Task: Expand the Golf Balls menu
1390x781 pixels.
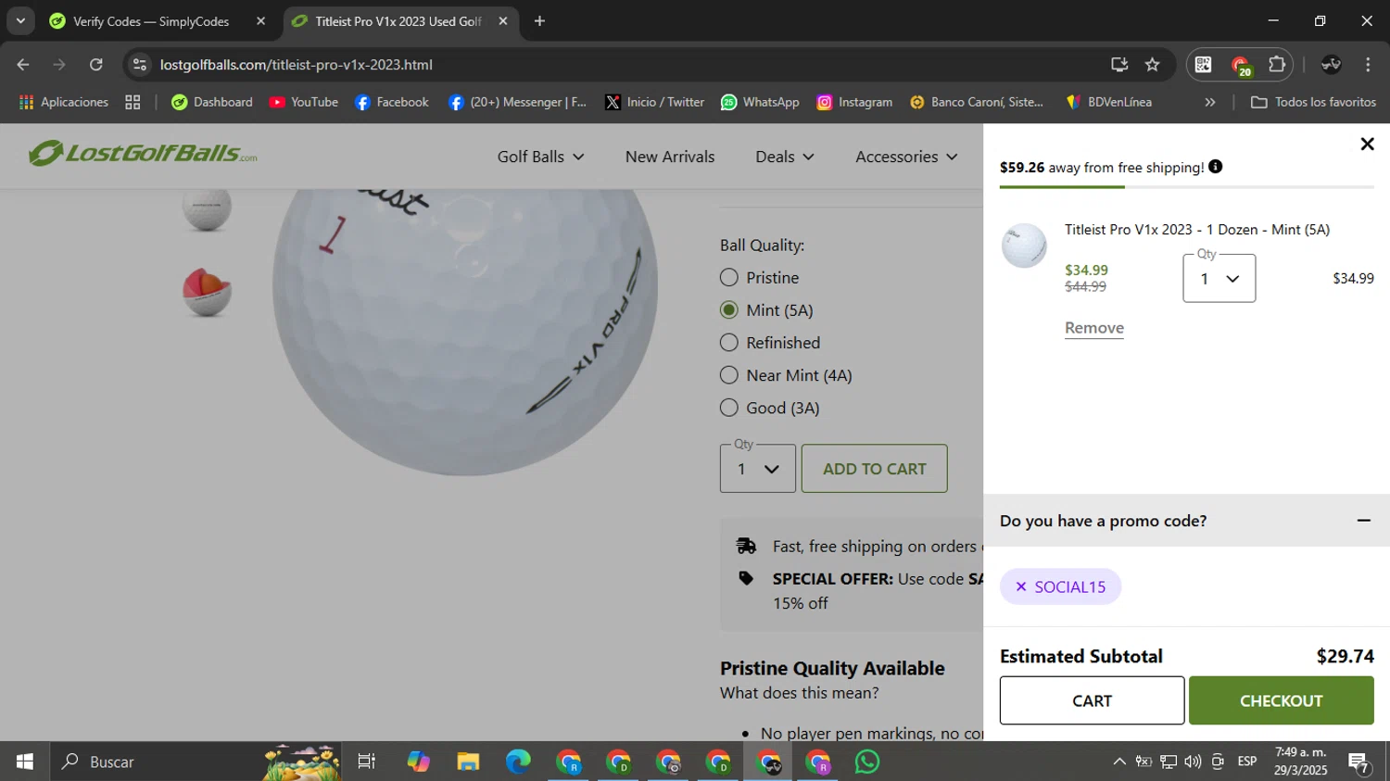Action: point(540,157)
